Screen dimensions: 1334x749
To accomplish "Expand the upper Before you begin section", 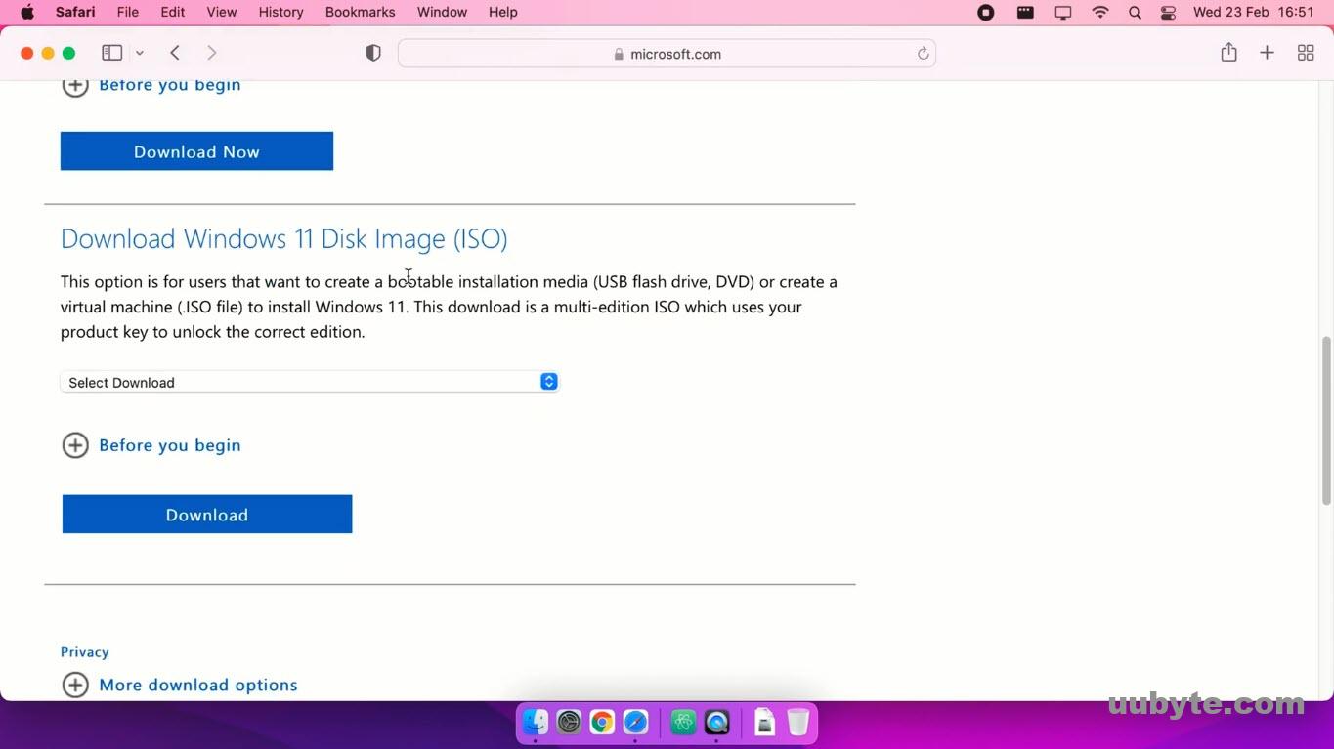I will [x=151, y=86].
